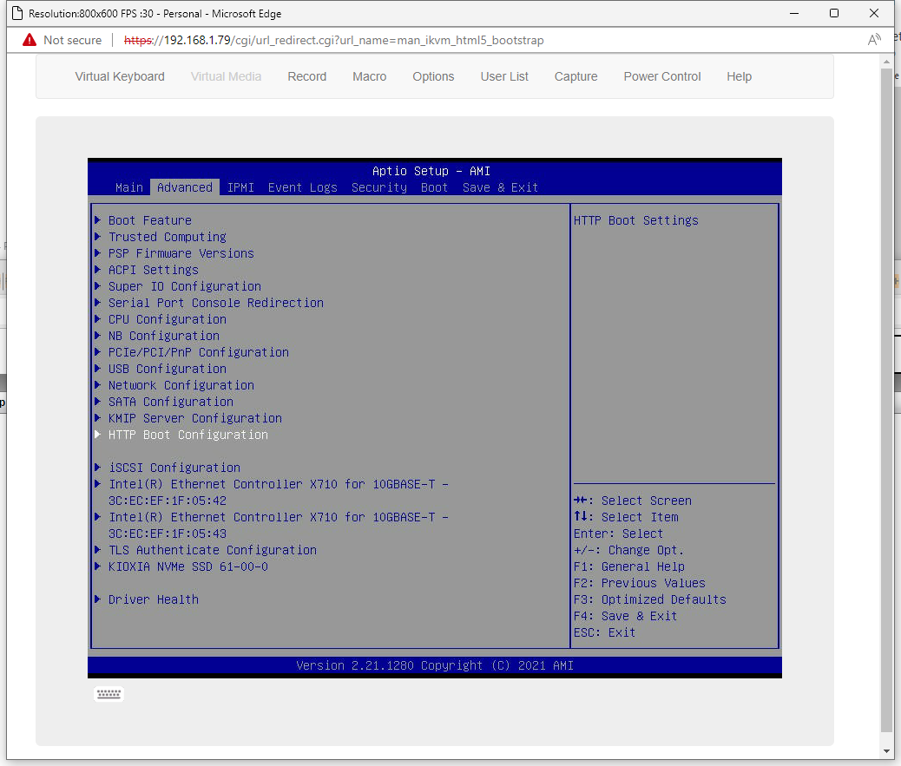Screen dimensions: 901x766
Task: Expand the NB Configuration submenu arrow
Action: tap(98, 336)
